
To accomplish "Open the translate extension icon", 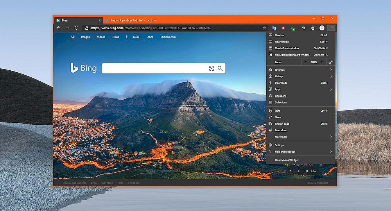I will click(x=274, y=28).
